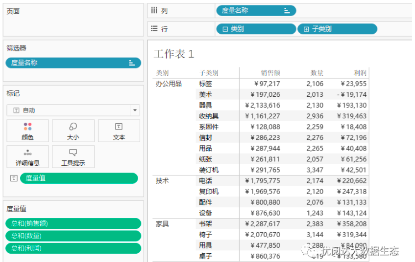Click the quantity value 1,243
This screenshot has width=415, height=262.
click(315, 213)
